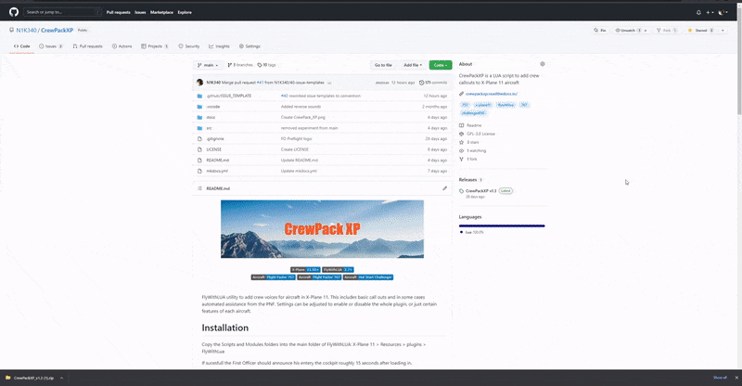
Task: Toggle the Starred star button
Action: click(700, 31)
